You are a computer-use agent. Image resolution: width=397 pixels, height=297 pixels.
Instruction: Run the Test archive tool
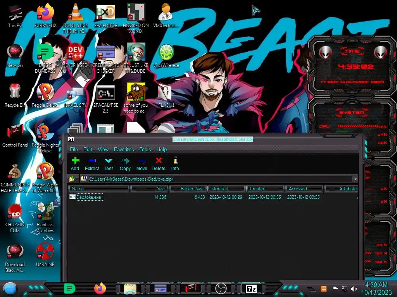tap(109, 164)
